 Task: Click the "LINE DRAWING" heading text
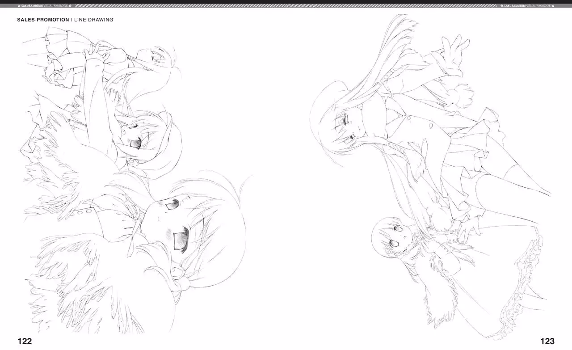(93, 20)
